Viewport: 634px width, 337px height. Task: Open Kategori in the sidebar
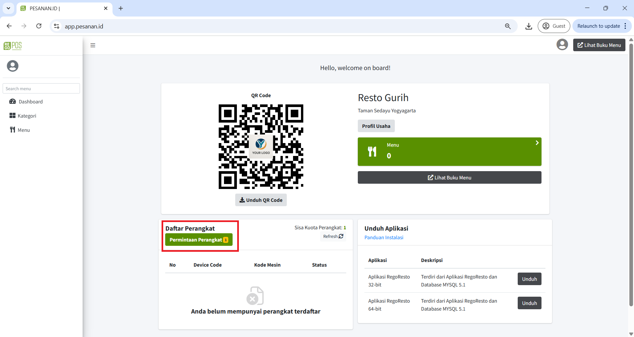coord(26,116)
